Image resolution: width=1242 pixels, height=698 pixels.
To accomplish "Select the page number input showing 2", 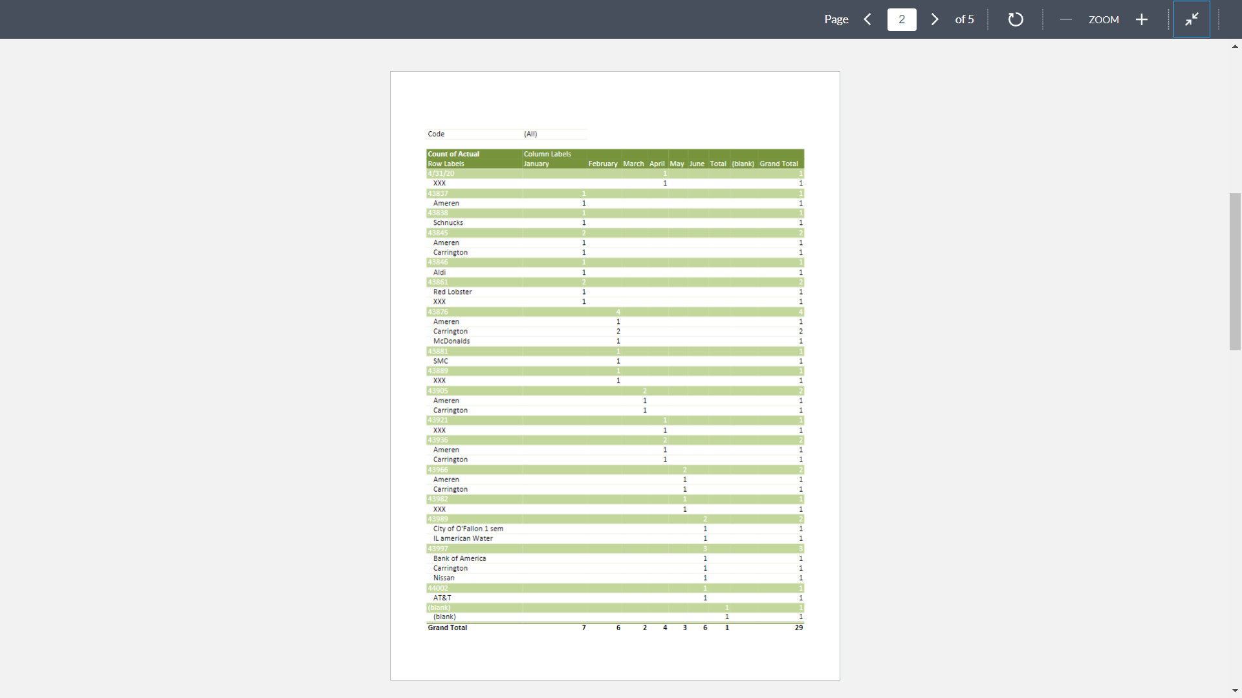I will point(902,19).
